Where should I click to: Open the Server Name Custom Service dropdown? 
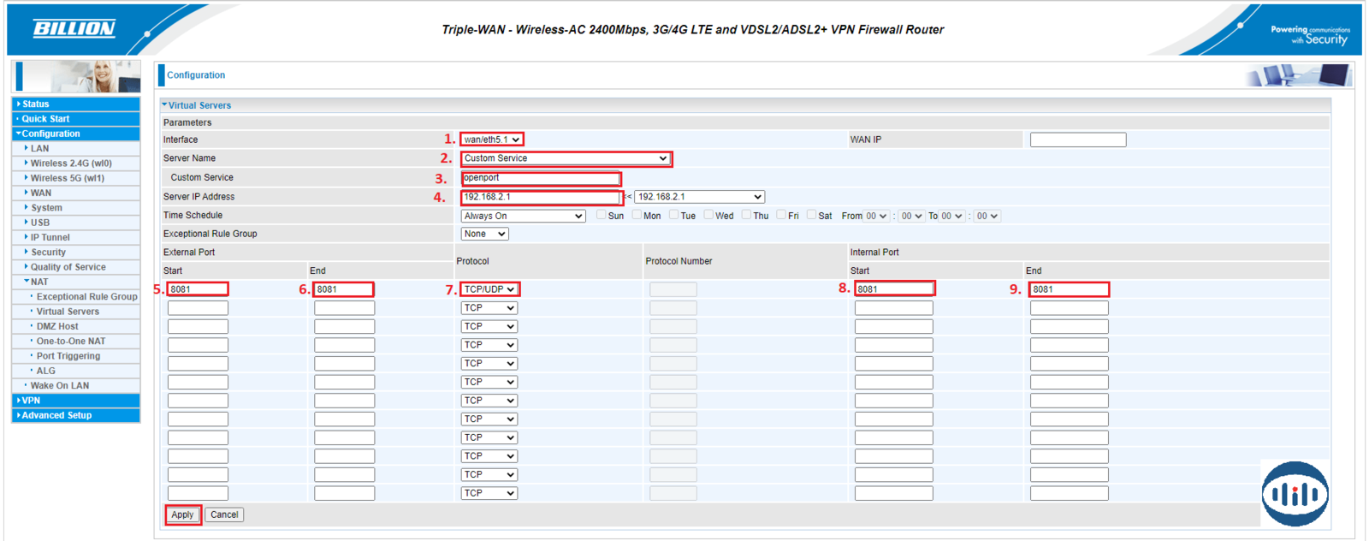tap(565, 158)
